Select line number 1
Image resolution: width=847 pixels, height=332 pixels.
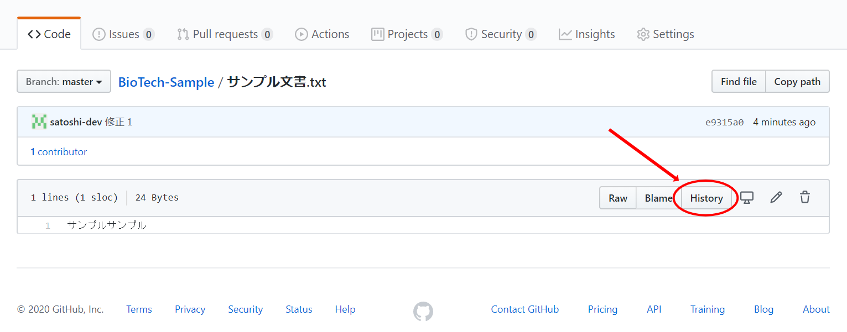tap(48, 225)
